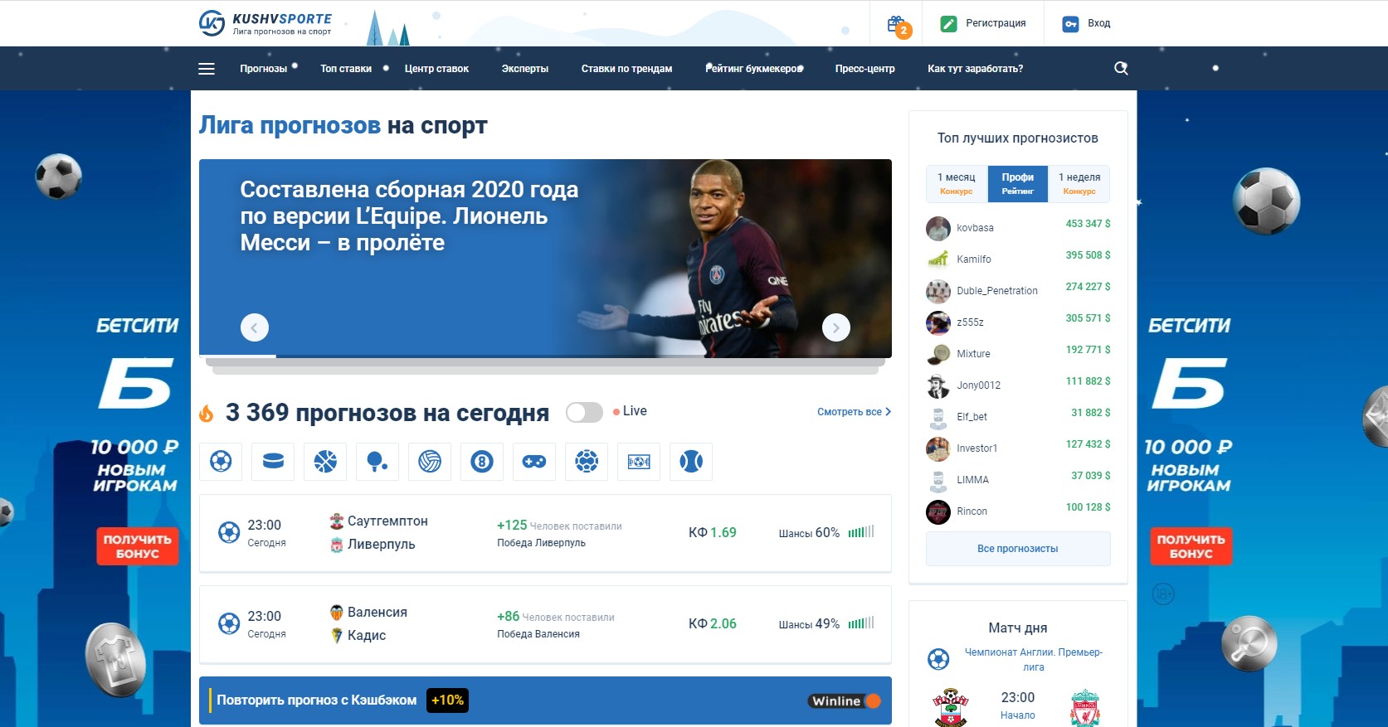Click Duble_Penetration's avatar

[x=938, y=291]
